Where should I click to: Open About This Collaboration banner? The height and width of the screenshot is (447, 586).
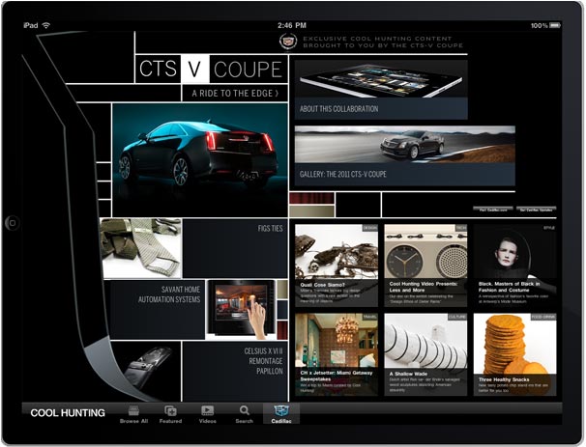380,89
